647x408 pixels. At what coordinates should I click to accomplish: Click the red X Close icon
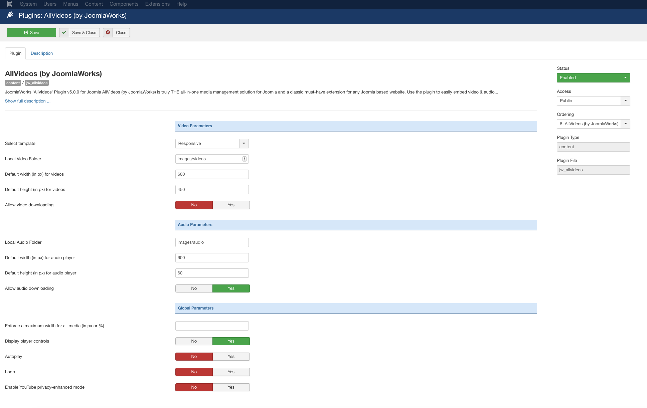[x=108, y=32]
